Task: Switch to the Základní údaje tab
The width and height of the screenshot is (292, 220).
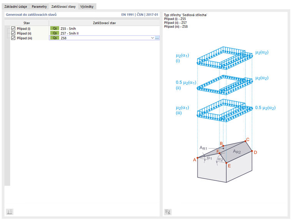Action: coord(16,7)
